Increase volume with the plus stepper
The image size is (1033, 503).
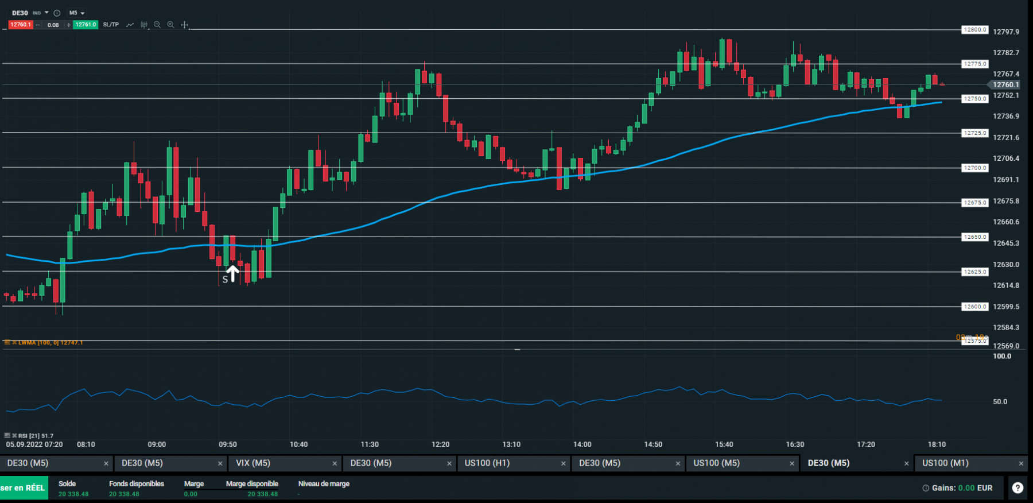coord(69,25)
